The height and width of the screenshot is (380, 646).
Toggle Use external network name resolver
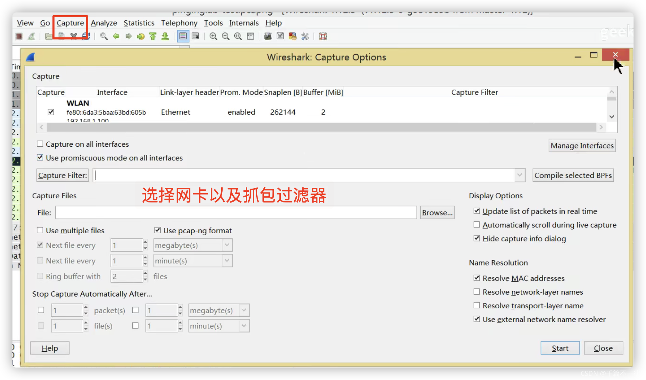[477, 319]
